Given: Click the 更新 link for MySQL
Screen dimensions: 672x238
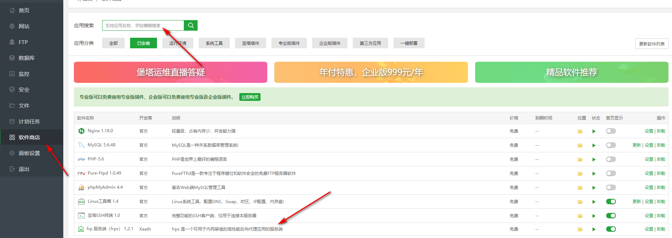Looking at the screenshot, I should click(637, 145).
